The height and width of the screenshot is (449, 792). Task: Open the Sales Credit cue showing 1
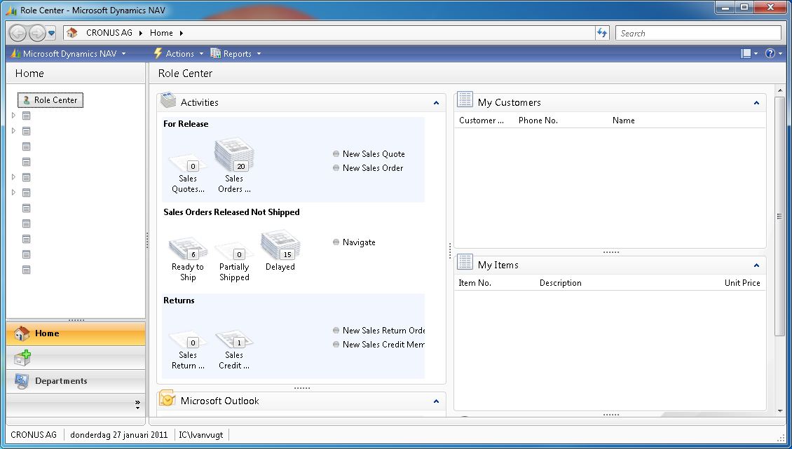pyautogui.click(x=234, y=350)
